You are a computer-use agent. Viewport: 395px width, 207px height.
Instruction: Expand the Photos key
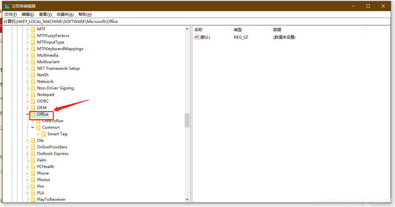pyautogui.click(x=28, y=180)
